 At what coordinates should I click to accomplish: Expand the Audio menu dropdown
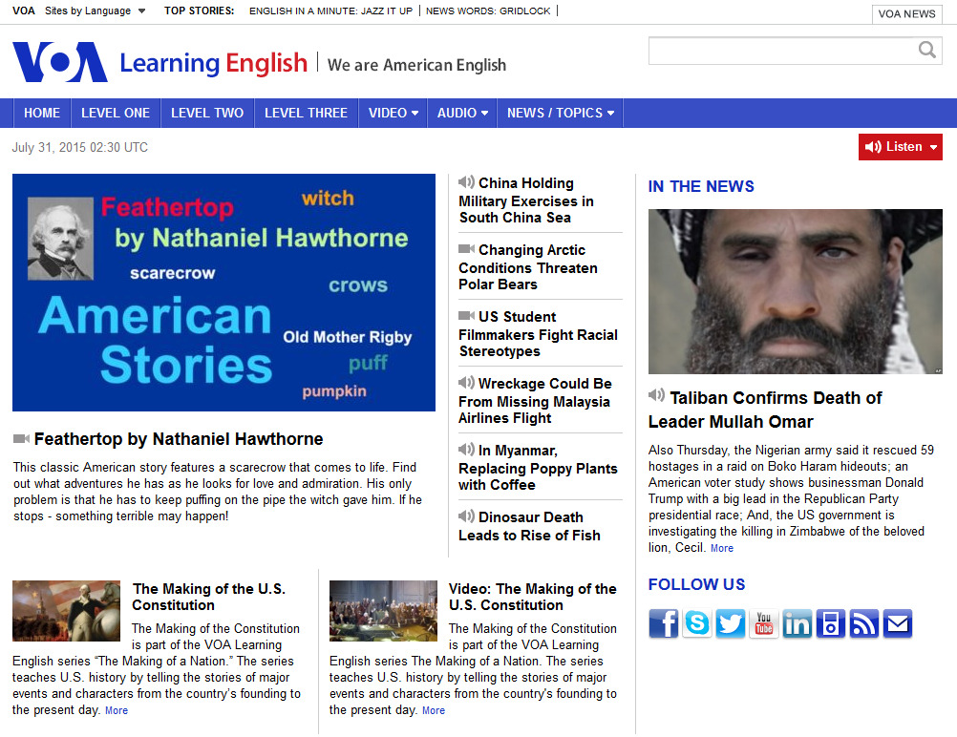tap(462, 113)
